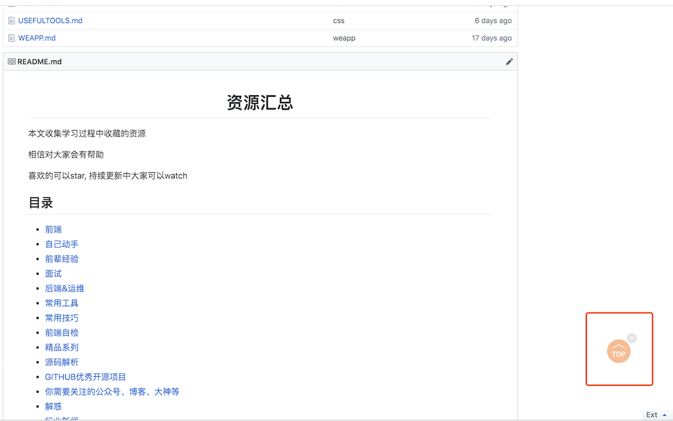
Task: Click the '17 days ago' timestamp
Action: (x=492, y=38)
